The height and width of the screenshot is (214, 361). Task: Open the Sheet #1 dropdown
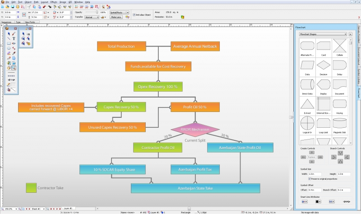pyautogui.click(x=44, y=209)
